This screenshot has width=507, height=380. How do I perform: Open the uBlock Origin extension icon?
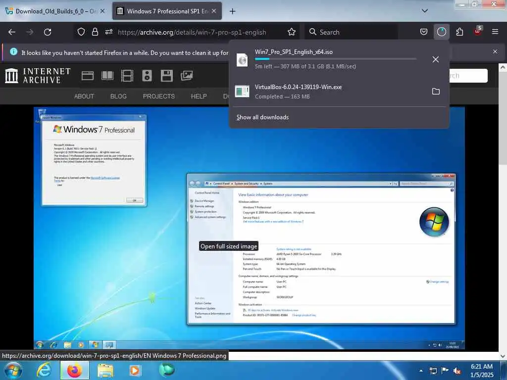[478, 31]
